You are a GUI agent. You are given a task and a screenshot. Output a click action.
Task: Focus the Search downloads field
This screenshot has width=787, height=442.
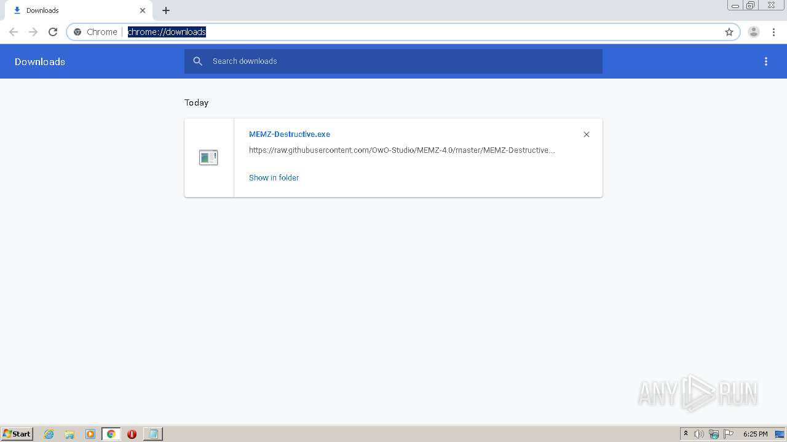pyautogui.click(x=393, y=61)
